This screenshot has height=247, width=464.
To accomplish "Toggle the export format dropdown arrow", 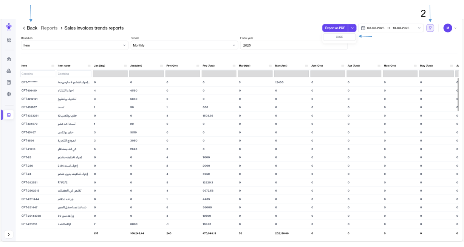I will pyautogui.click(x=352, y=28).
